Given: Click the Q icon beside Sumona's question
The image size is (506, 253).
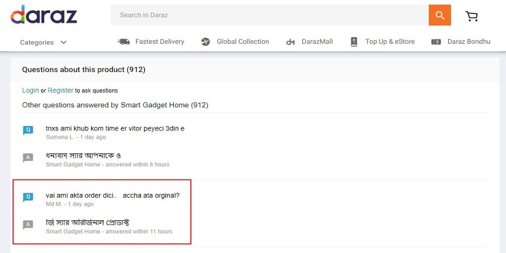Looking at the screenshot, I should coord(28,130).
